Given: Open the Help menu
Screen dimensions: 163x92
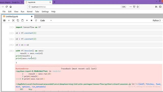Looking at the screenshot, I should pyautogui.click(x=53, y=11).
